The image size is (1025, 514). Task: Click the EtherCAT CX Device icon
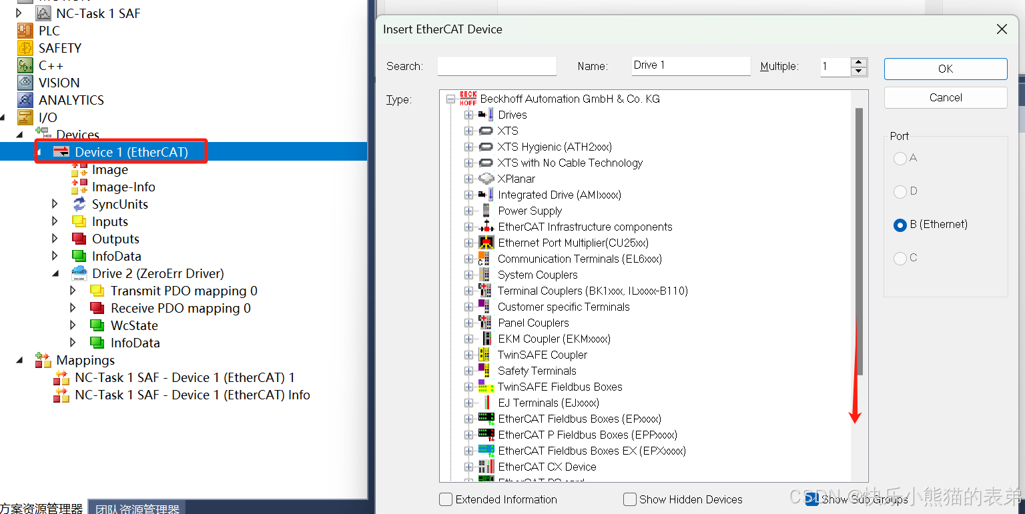click(x=486, y=467)
